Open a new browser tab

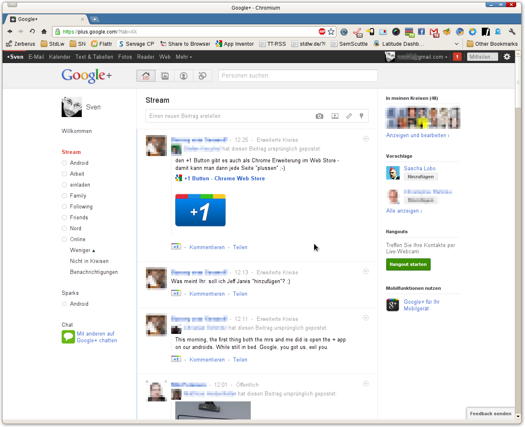click(94, 19)
